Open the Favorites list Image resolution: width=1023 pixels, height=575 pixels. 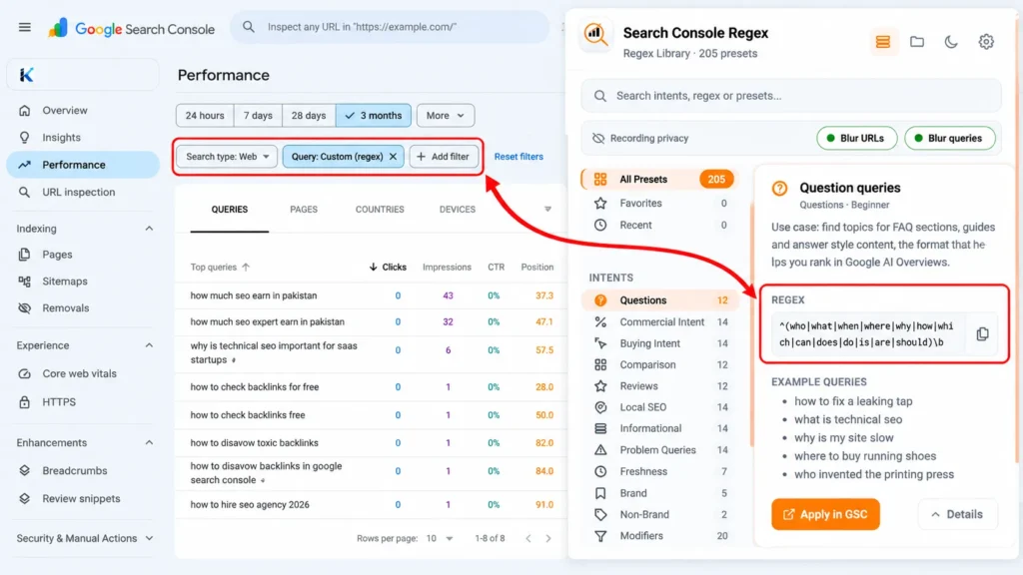click(659, 204)
